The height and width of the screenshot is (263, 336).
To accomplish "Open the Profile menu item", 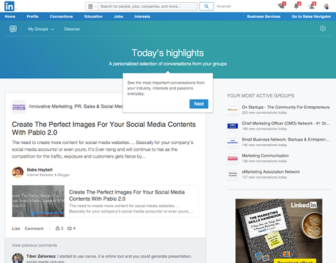I will coord(32,17).
